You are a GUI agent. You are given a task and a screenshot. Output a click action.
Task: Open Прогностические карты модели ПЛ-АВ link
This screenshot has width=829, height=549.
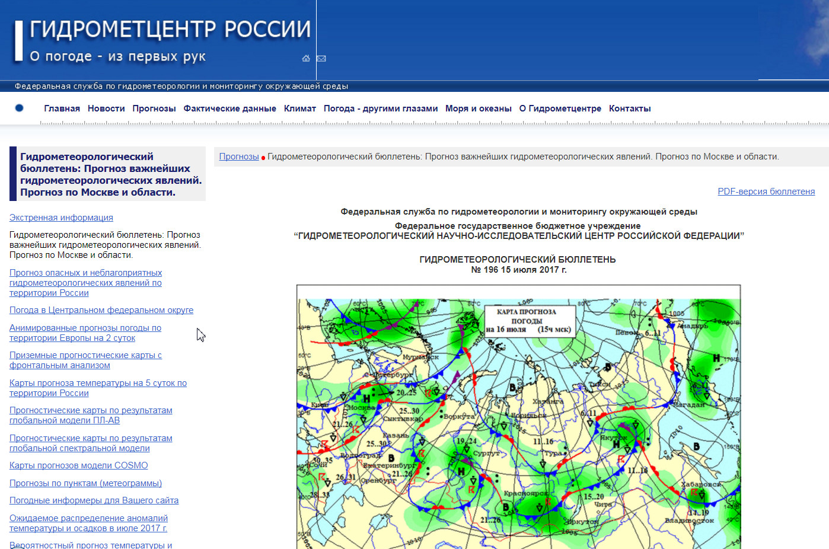point(91,415)
